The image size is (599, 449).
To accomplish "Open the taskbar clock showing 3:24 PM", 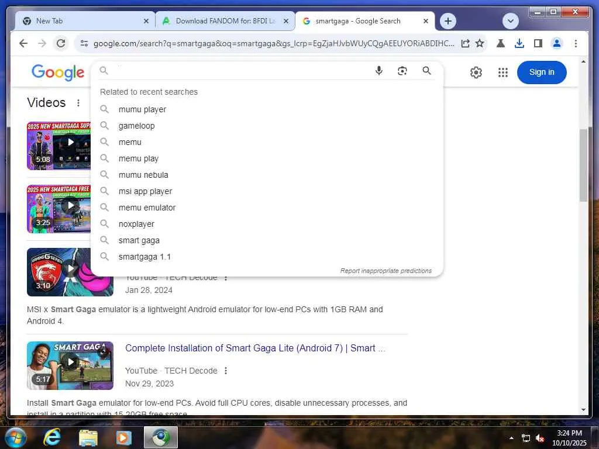I will click(569, 438).
